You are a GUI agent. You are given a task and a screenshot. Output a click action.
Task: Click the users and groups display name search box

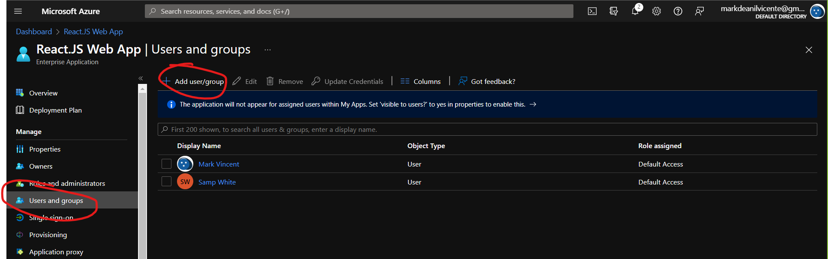[x=487, y=129]
